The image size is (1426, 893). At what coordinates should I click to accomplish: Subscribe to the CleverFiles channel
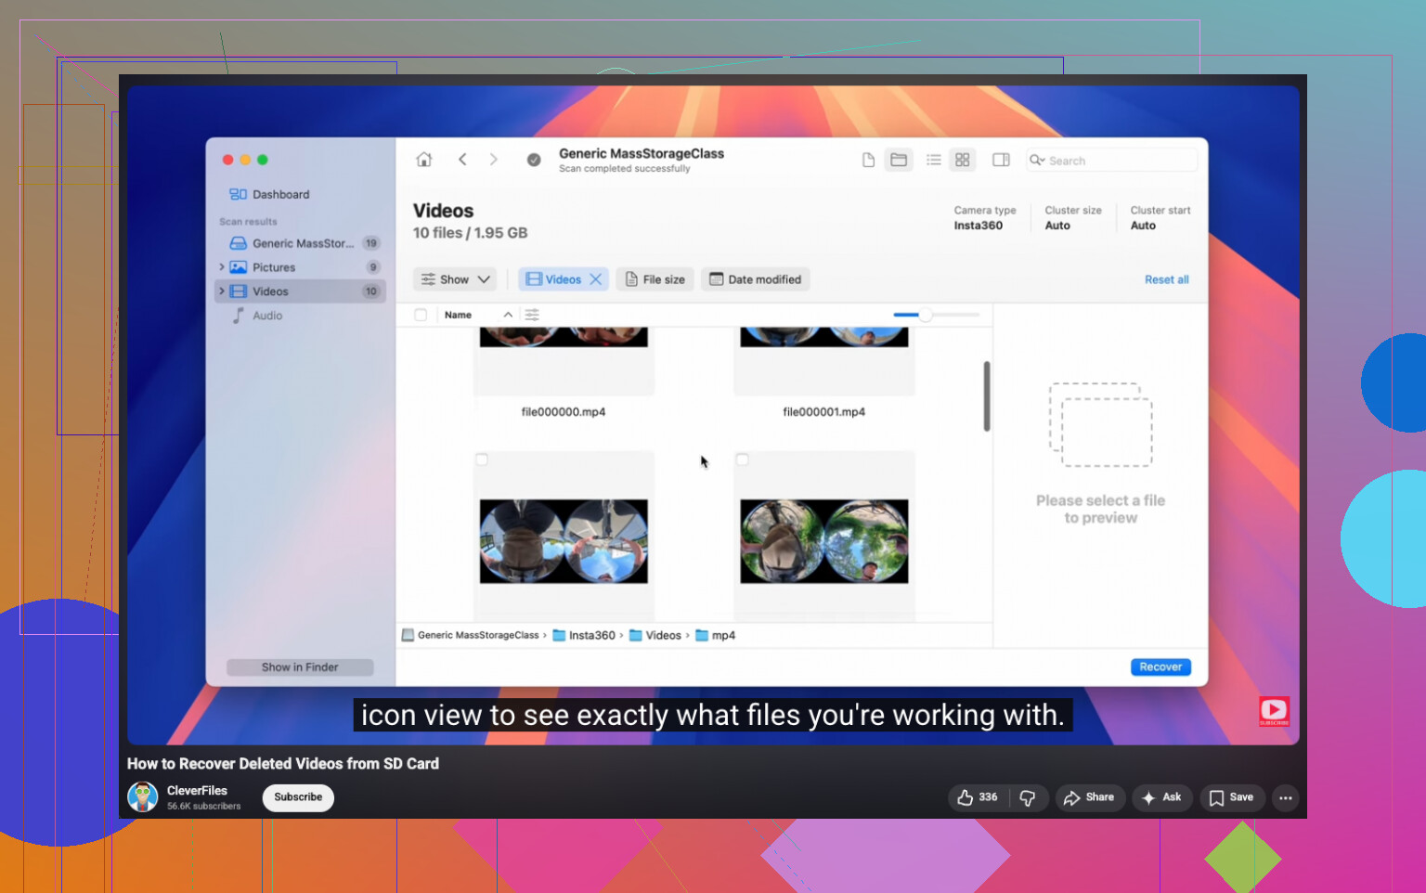[298, 797]
